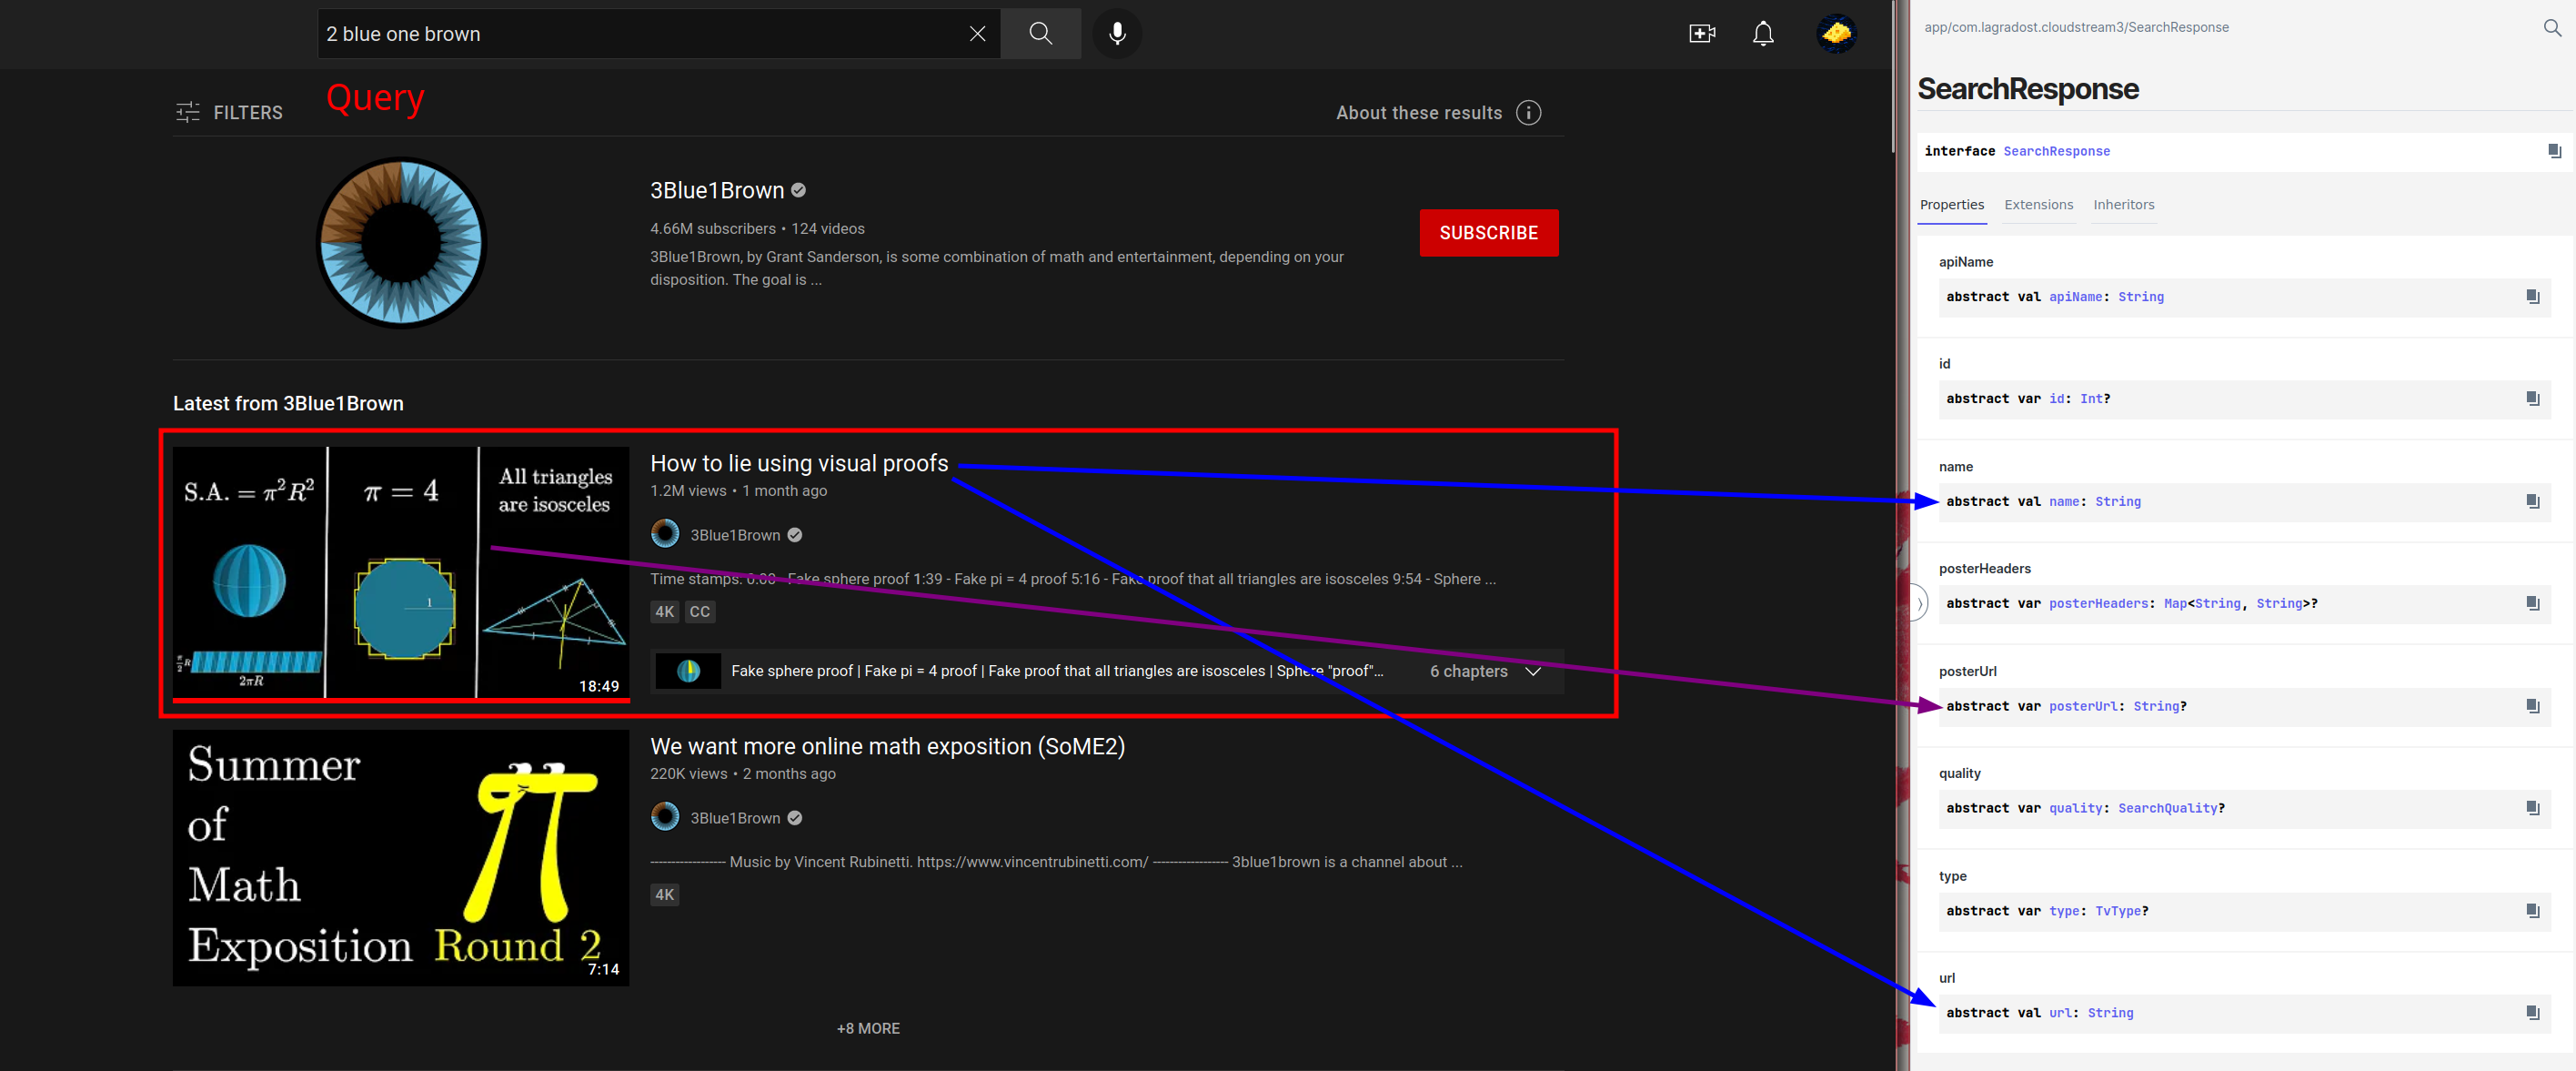Image resolution: width=2576 pixels, height=1071 pixels.
Task: Switch to the Inheritors tab
Action: point(2123,205)
